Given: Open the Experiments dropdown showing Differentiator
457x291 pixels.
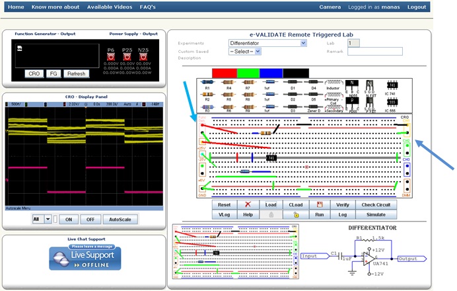Looking at the screenshot, I should (x=267, y=43).
